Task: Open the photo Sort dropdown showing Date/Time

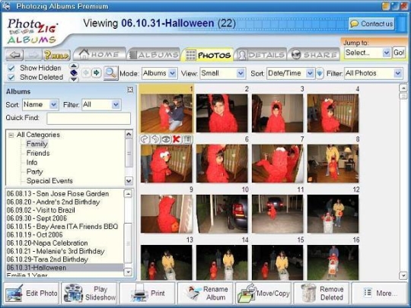Action: pos(291,73)
